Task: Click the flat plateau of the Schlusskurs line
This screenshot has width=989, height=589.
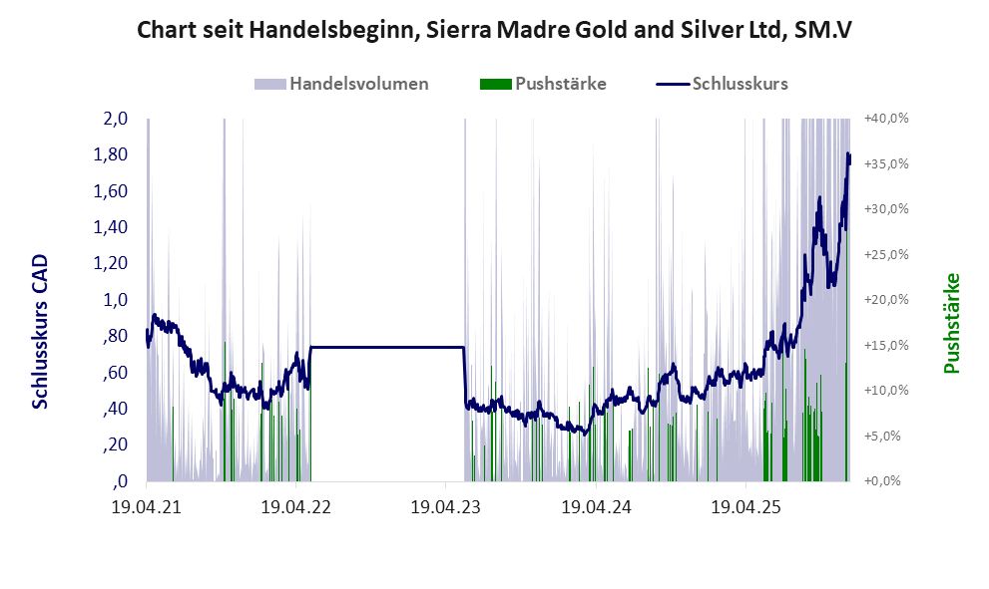Action: click(387, 347)
